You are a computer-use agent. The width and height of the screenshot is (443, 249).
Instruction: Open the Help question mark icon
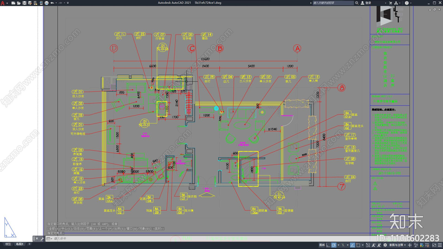406,3
